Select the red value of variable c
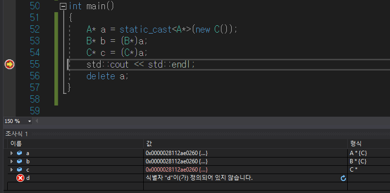 (x=177, y=170)
